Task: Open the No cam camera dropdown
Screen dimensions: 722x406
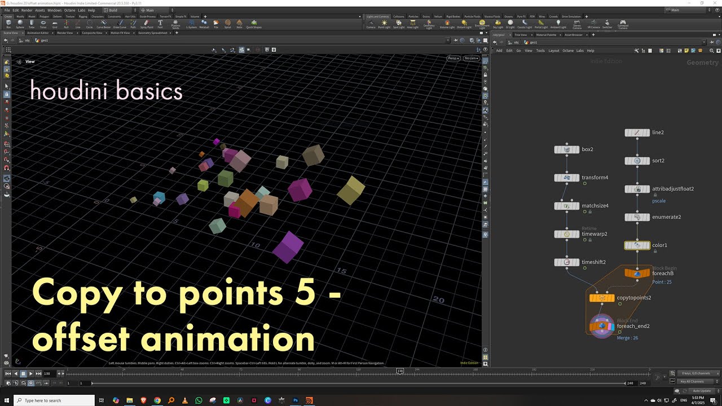Action: [471, 58]
